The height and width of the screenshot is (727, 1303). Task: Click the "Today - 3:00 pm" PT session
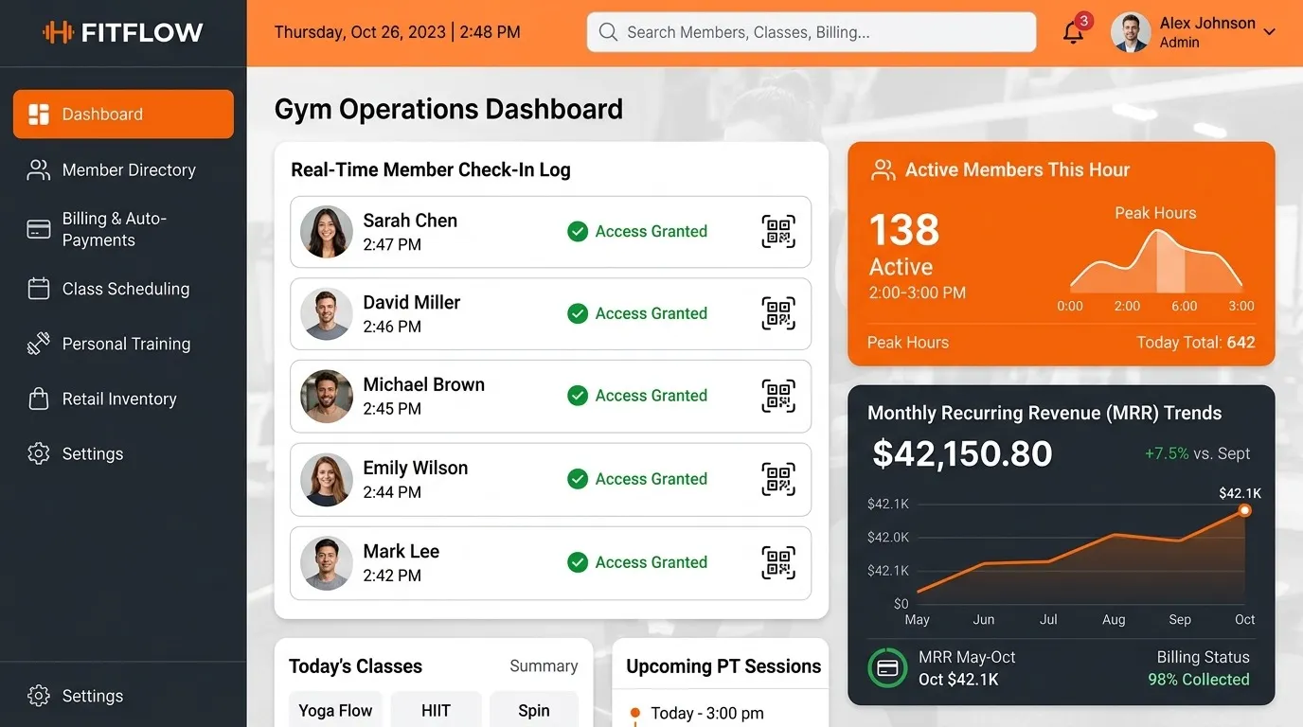tap(707, 714)
